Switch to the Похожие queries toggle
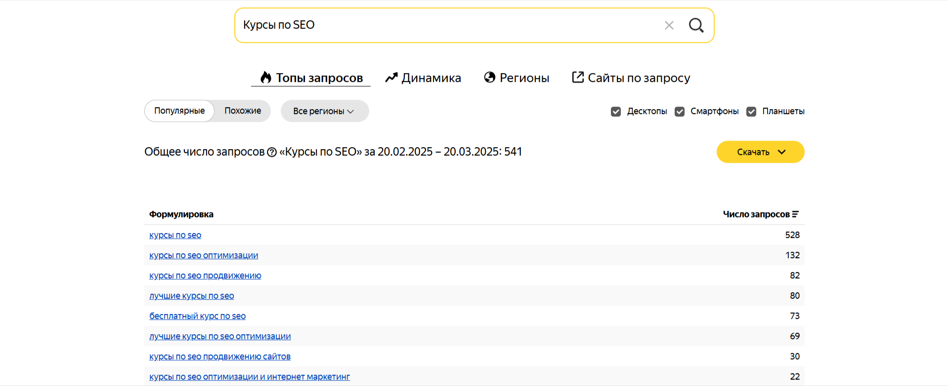Viewport: 948px width, 386px height. point(243,111)
